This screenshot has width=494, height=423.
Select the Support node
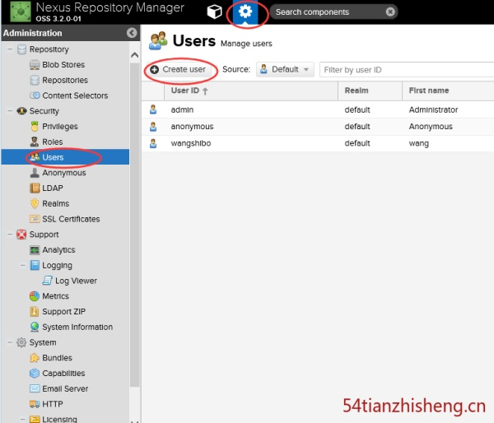[44, 235]
